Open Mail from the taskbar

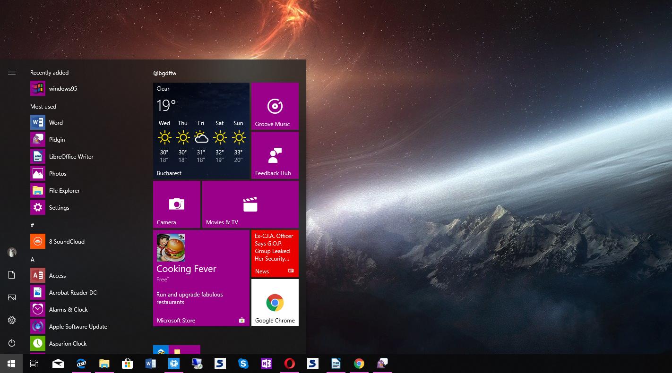click(x=58, y=364)
